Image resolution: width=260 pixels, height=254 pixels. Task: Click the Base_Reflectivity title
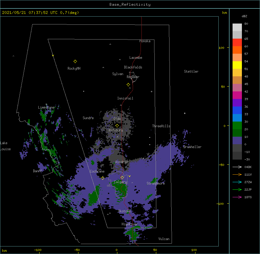tap(130, 5)
